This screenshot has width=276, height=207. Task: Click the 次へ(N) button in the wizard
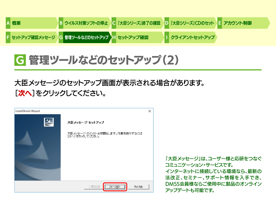(x=115, y=187)
